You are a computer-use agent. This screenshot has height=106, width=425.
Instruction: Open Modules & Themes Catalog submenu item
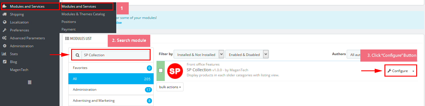83,14
